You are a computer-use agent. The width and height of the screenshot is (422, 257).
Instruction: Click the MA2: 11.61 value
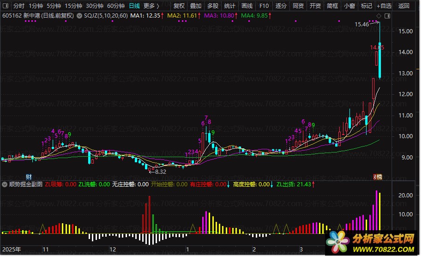tap(182, 16)
